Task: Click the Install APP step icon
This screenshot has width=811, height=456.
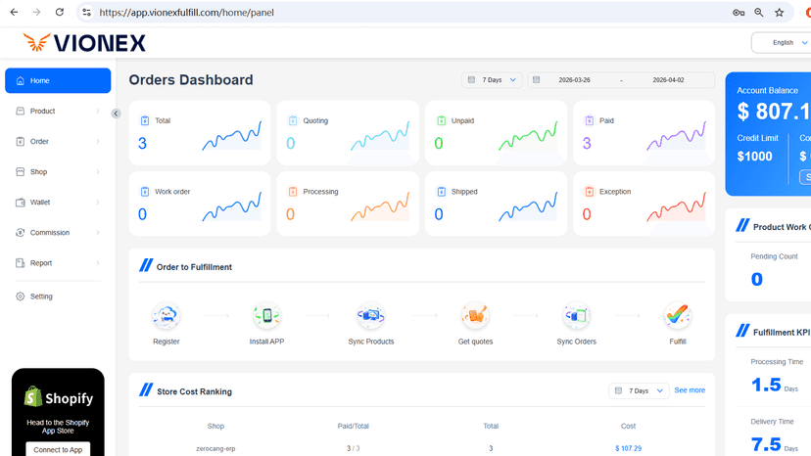Action: pyautogui.click(x=266, y=315)
